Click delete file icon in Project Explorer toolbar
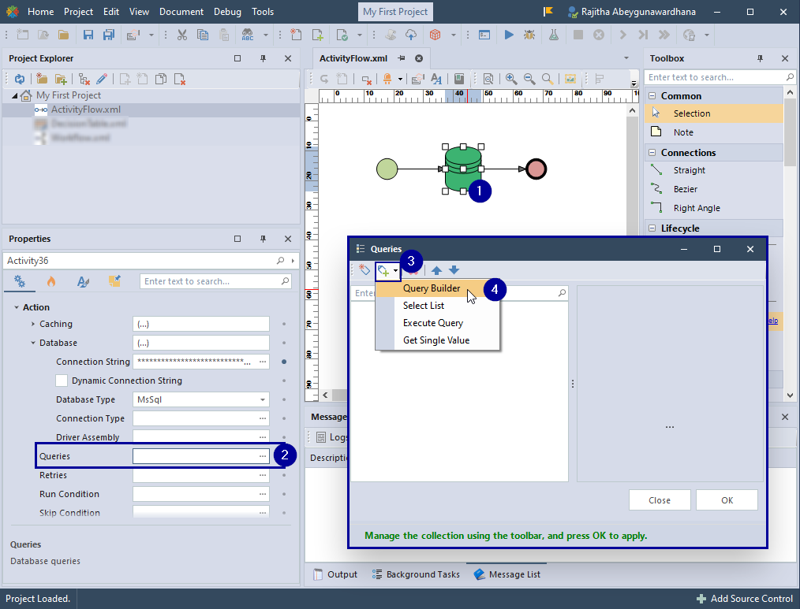The width and height of the screenshot is (800, 609). (180, 79)
